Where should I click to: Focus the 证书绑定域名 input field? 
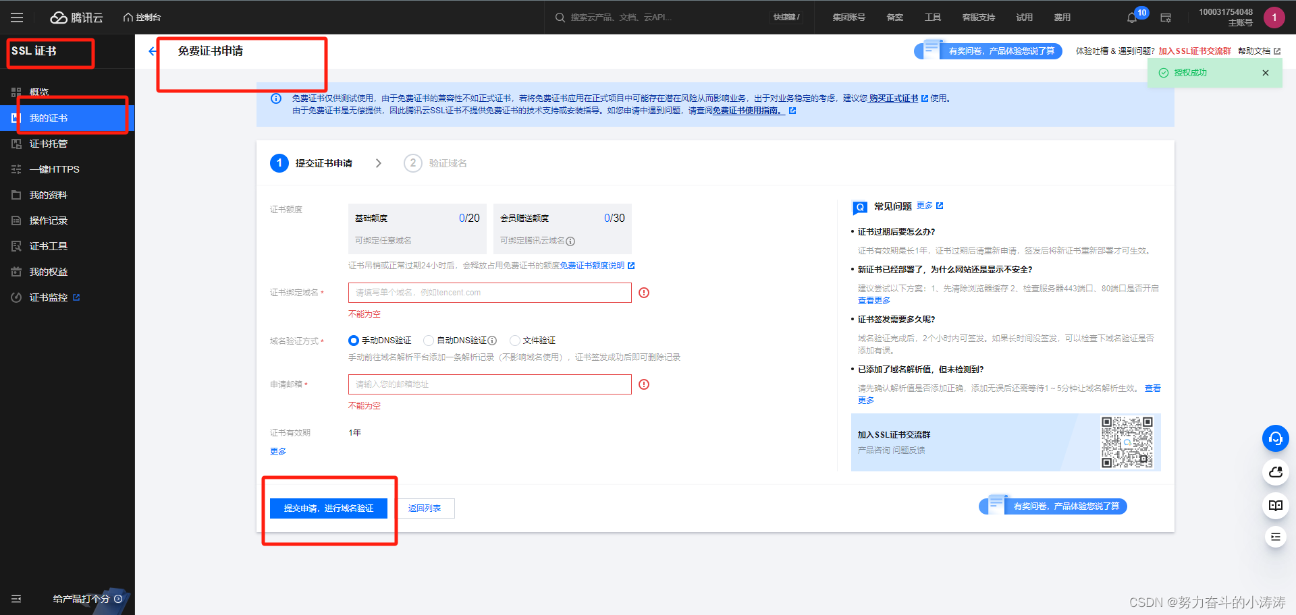pos(489,293)
